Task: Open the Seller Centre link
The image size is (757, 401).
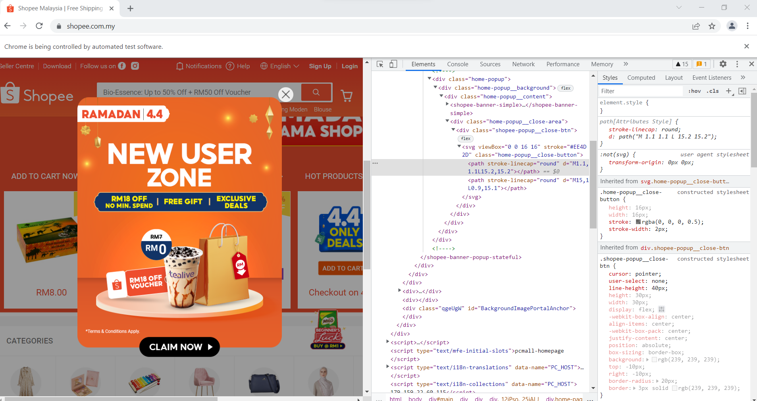Action: (17, 66)
